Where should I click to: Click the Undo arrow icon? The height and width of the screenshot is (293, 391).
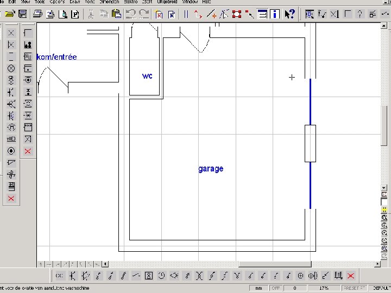pyautogui.click(x=130, y=14)
